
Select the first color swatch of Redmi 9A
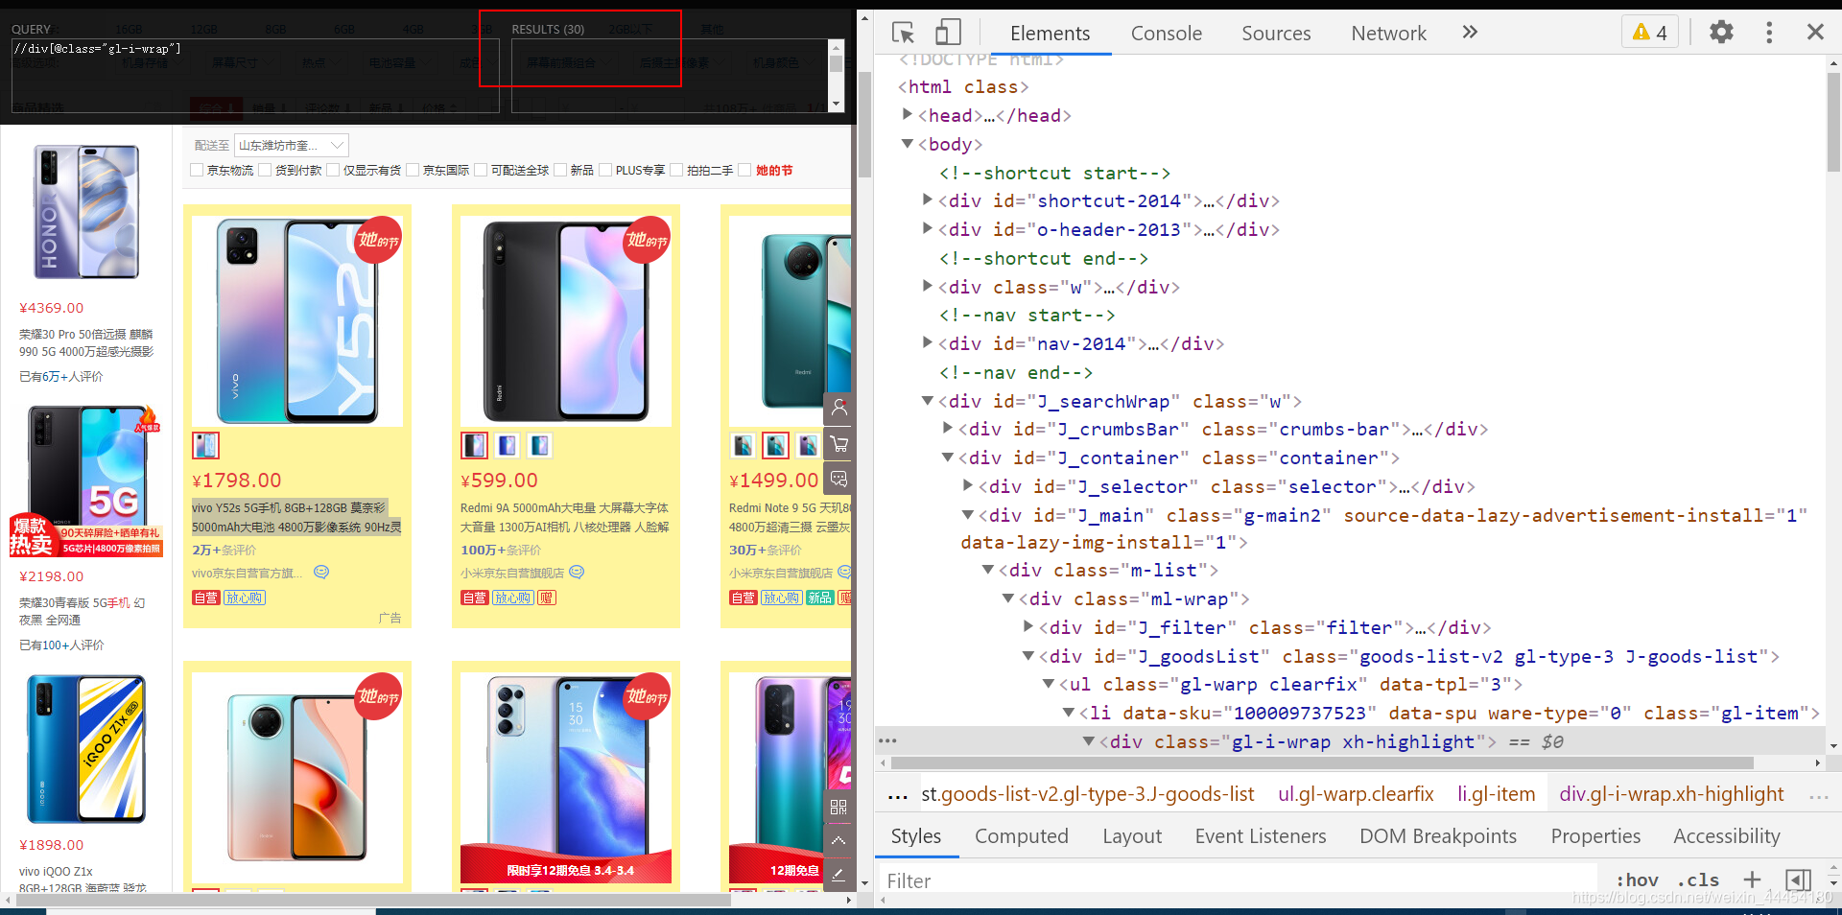[475, 445]
